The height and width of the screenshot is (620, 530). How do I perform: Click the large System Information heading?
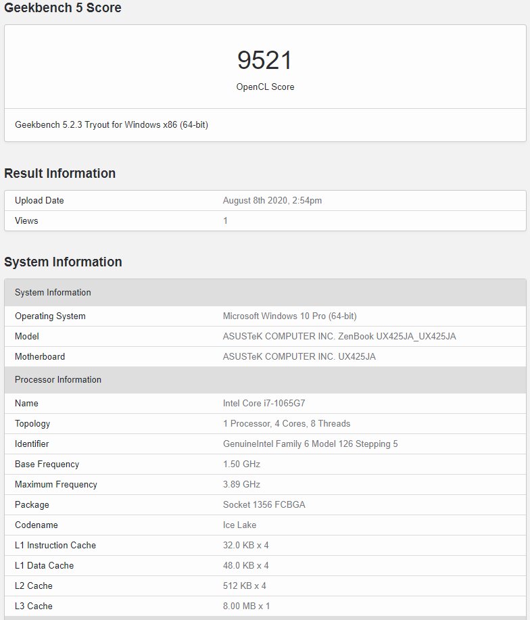pos(63,262)
